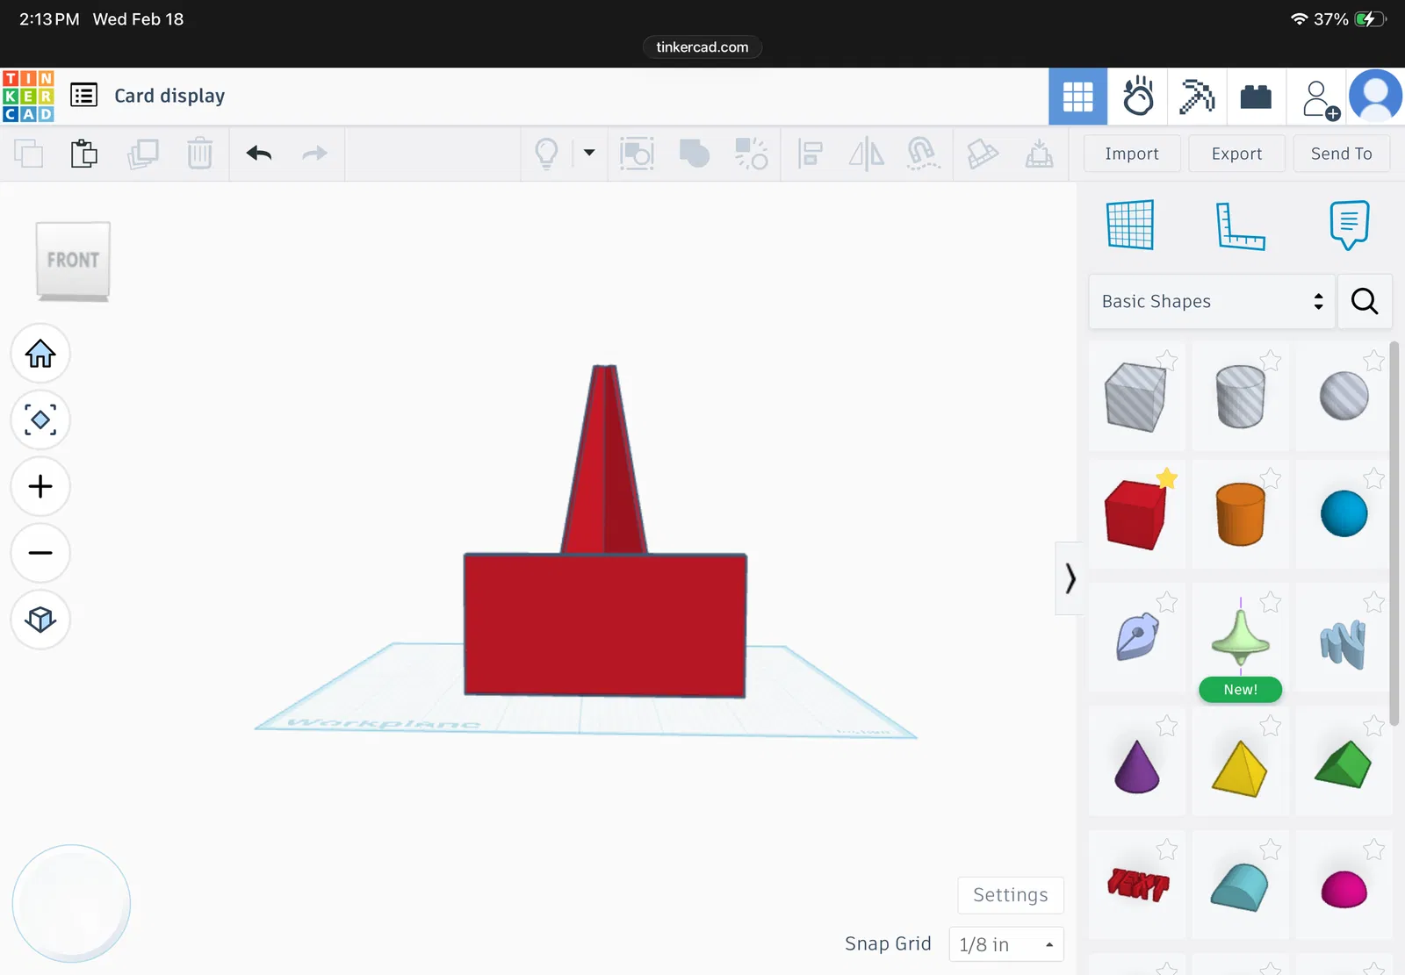Select the striped hole Box shape

click(x=1135, y=398)
